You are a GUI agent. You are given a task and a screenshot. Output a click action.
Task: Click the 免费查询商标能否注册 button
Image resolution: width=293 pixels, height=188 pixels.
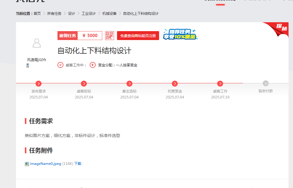click(x=138, y=35)
